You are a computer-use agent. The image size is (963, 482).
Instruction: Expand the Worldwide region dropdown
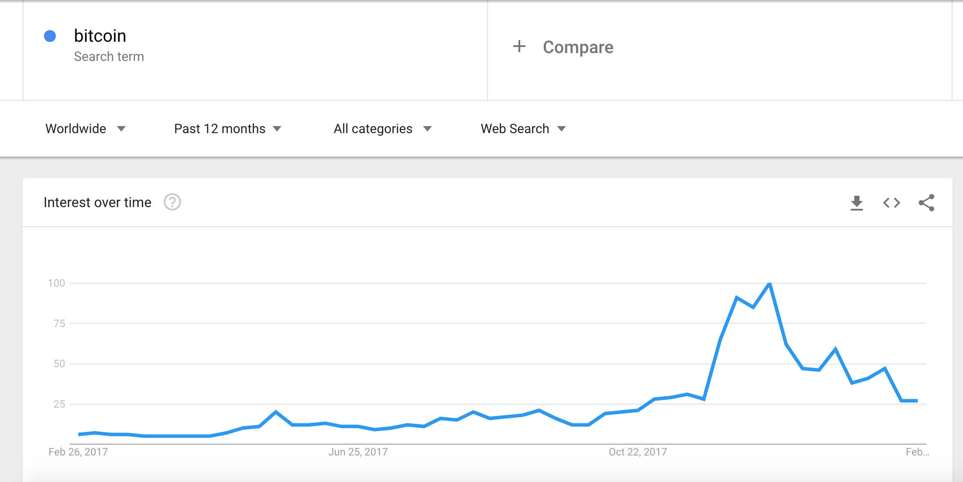pos(85,129)
